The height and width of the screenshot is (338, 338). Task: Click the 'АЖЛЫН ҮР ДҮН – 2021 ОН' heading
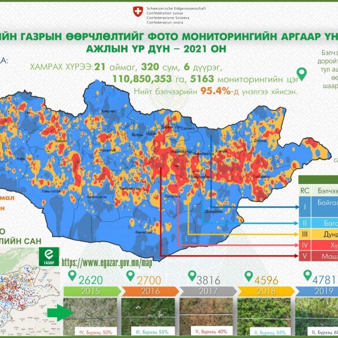tap(156, 49)
